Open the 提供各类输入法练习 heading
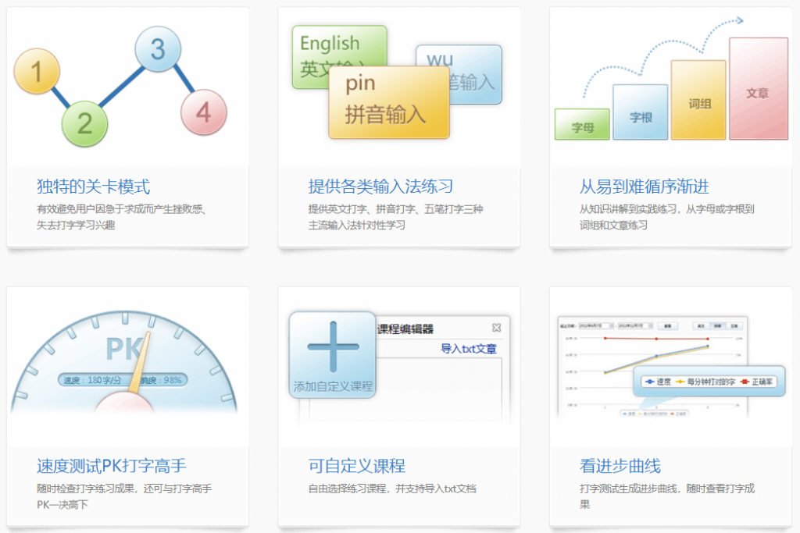The height and width of the screenshot is (533, 800). coord(380,187)
